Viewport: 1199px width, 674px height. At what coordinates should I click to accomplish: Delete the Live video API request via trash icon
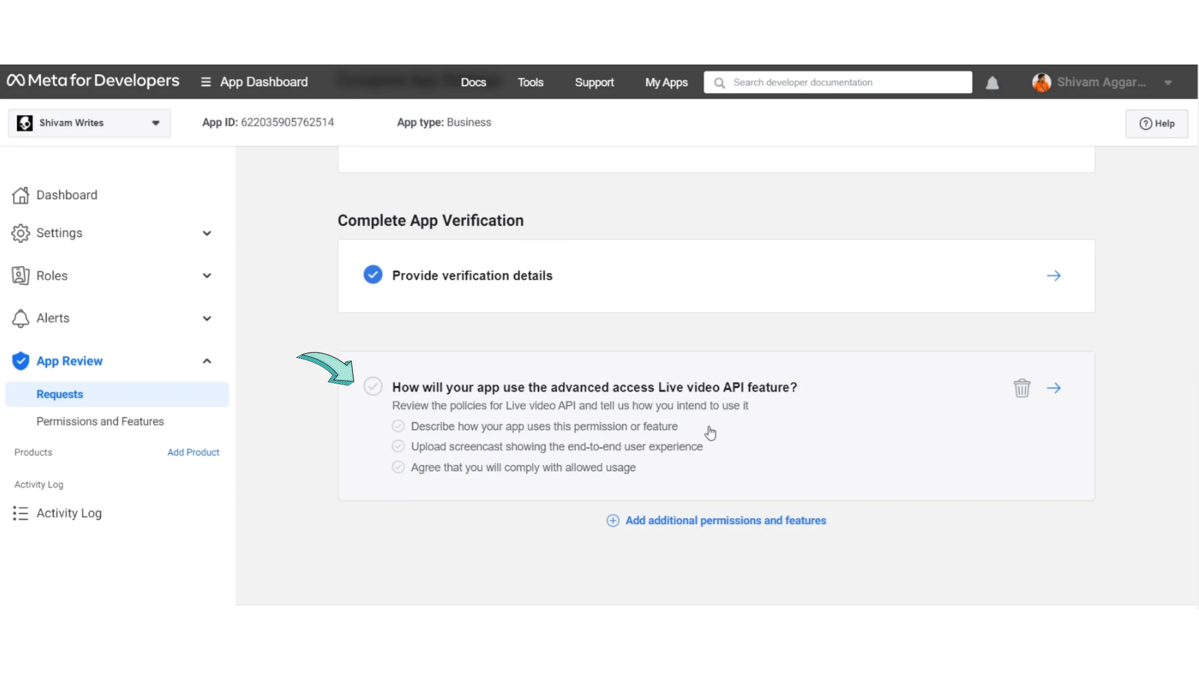(x=1021, y=388)
